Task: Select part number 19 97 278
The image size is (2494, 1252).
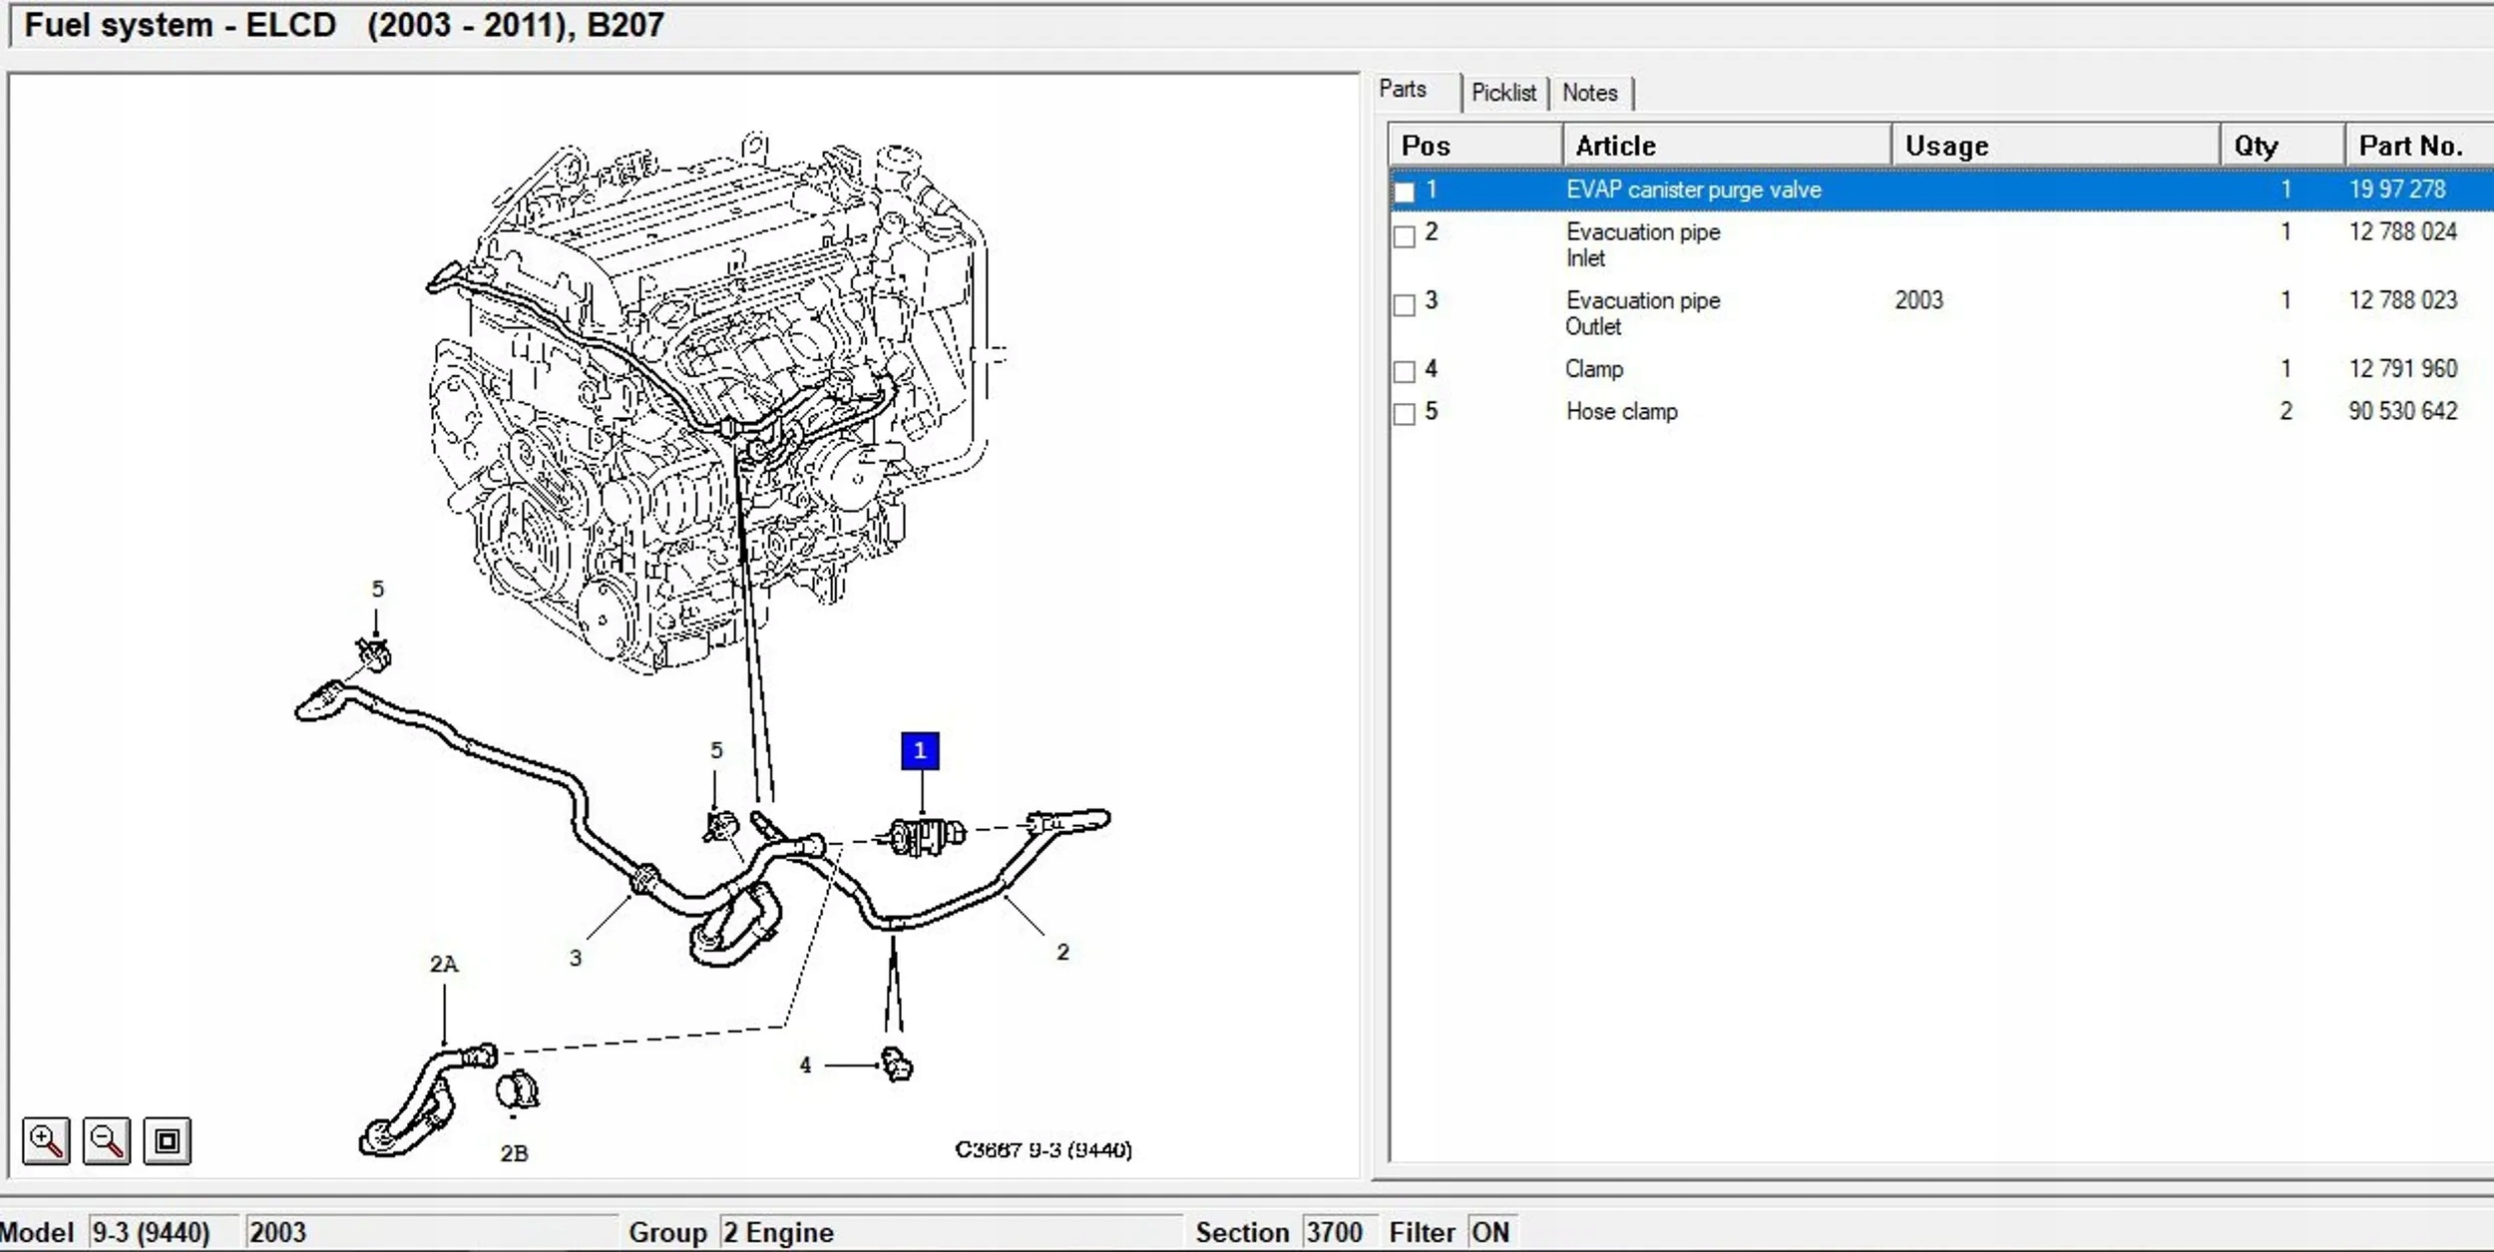Action: click(x=2397, y=190)
